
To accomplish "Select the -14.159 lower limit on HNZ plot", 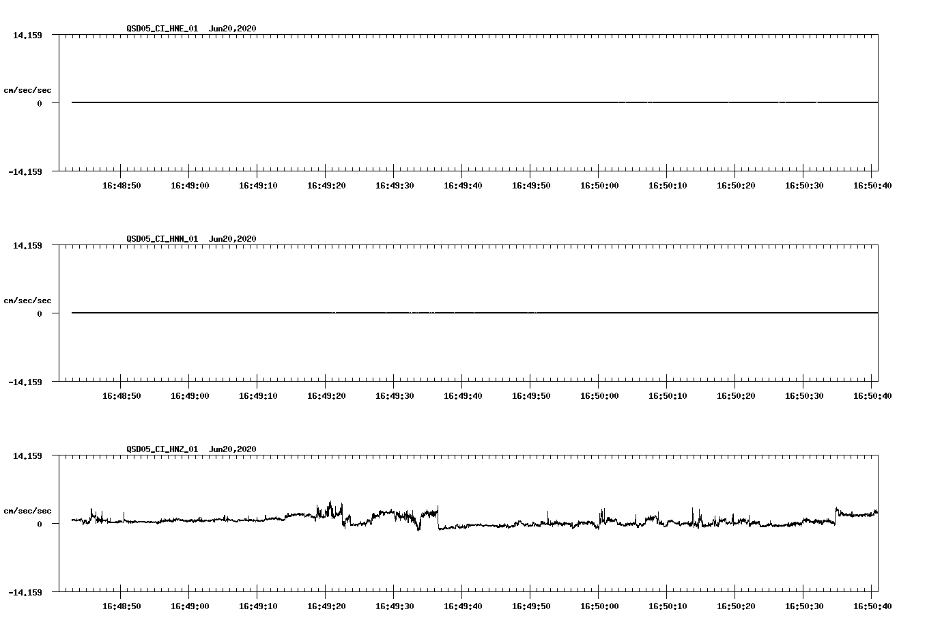I will [25, 593].
